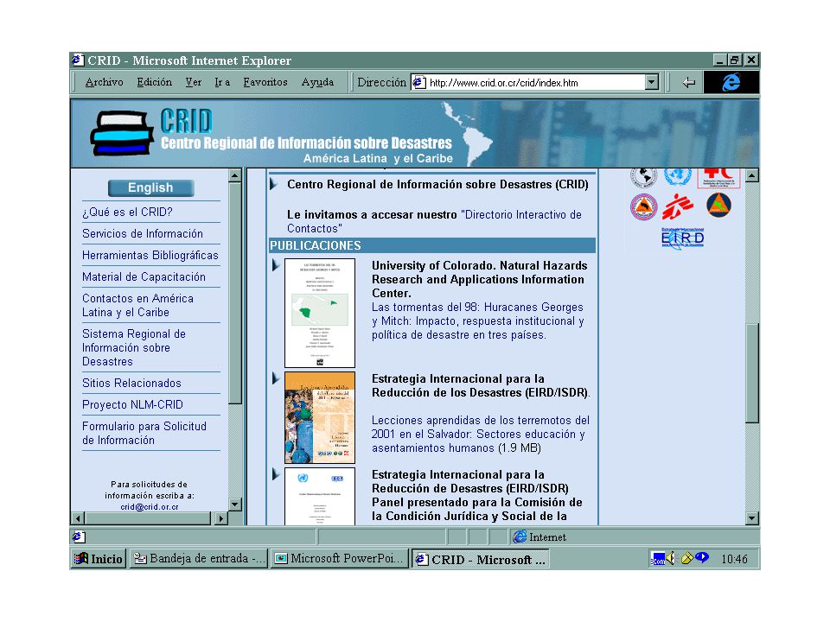Click main page scroll down arrow
This screenshot has width=830, height=622.
click(751, 518)
